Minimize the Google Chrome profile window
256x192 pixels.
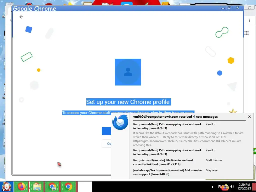(x=223, y=8)
